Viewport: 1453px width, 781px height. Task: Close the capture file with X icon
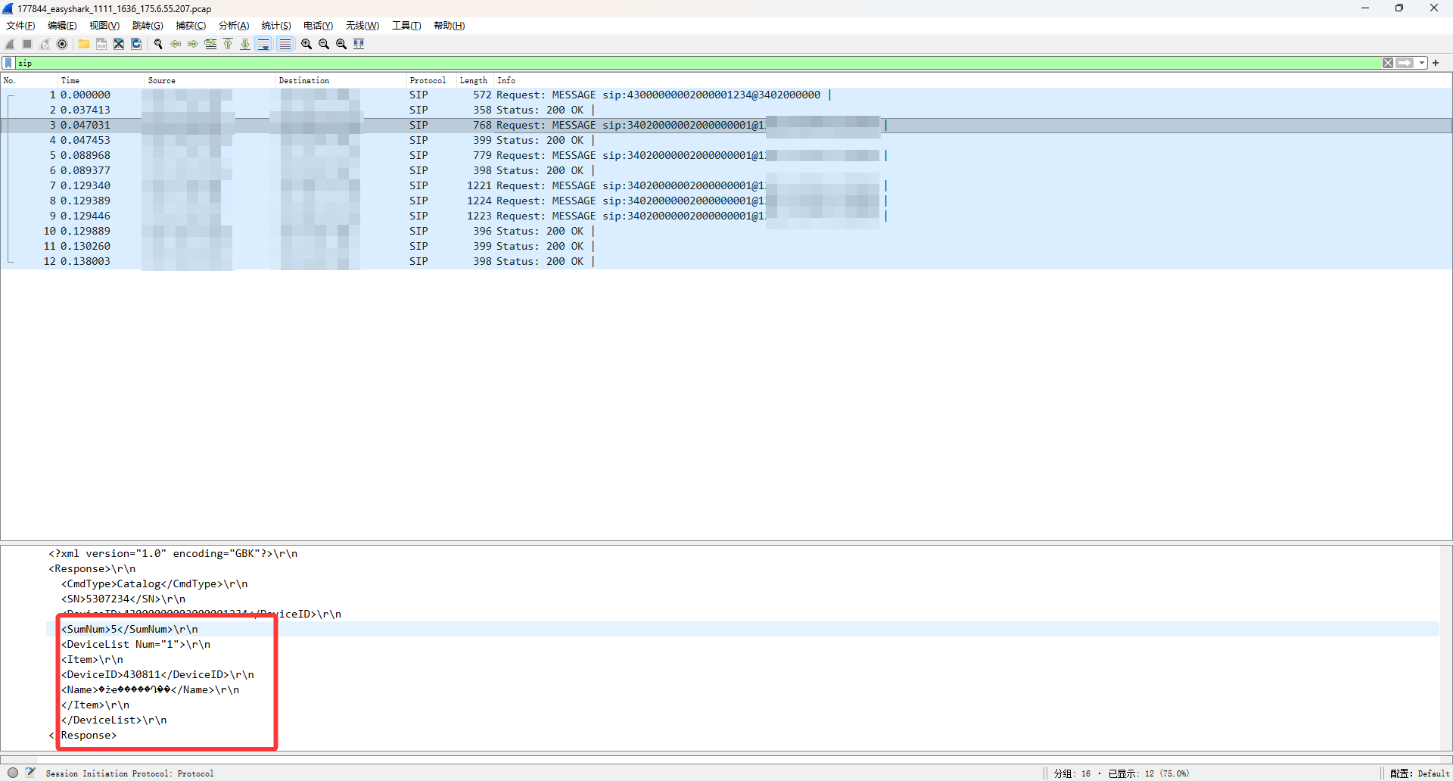click(x=119, y=44)
